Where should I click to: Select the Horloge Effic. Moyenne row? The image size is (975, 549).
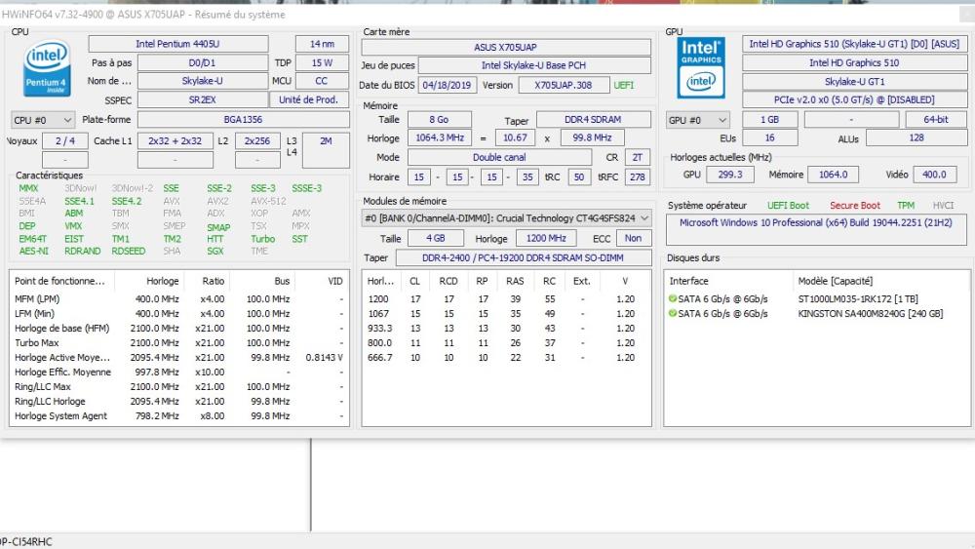(x=179, y=372)
